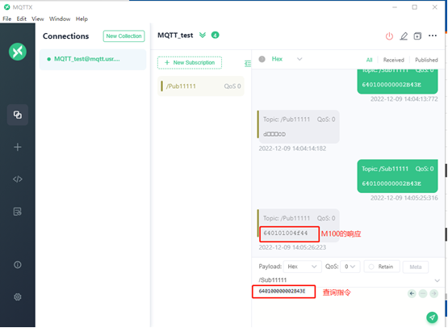Open the three-dots more options menu
Screen dimensions: 448x328
coord(433,36)
